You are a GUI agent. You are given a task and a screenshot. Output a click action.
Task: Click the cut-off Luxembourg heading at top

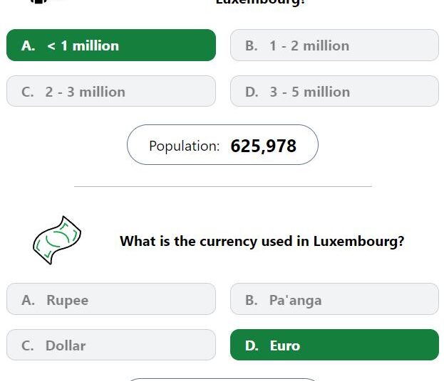coord(261,2)
